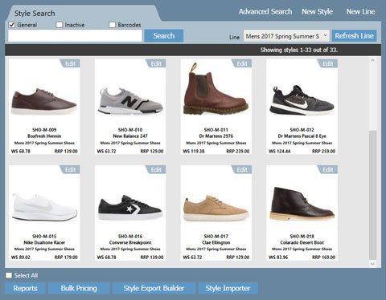Tick the Inactive checkbox

tap(60, 25)
